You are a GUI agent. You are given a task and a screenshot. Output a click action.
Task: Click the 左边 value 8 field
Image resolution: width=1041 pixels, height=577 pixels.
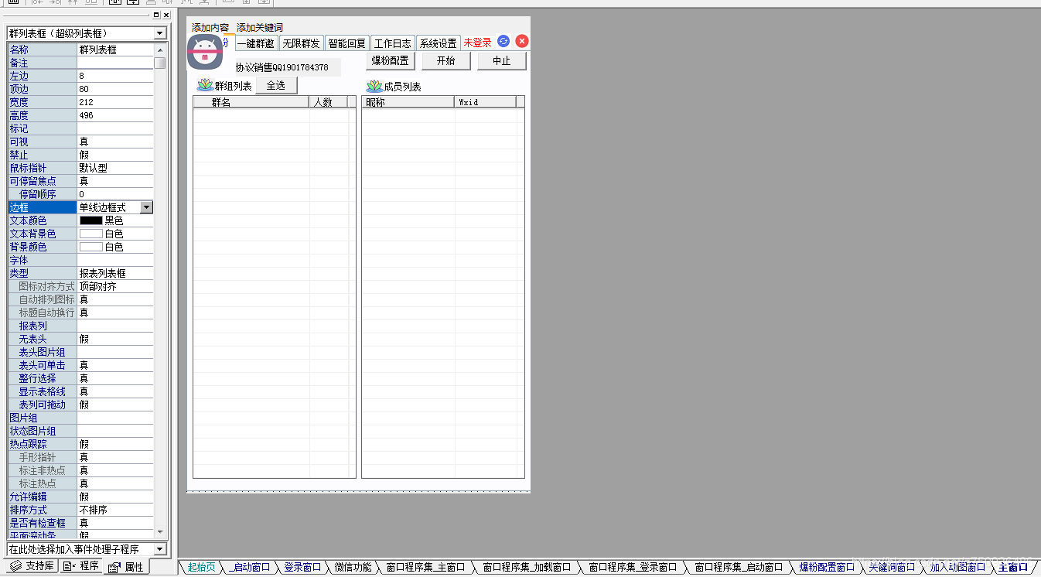[115, 76]
